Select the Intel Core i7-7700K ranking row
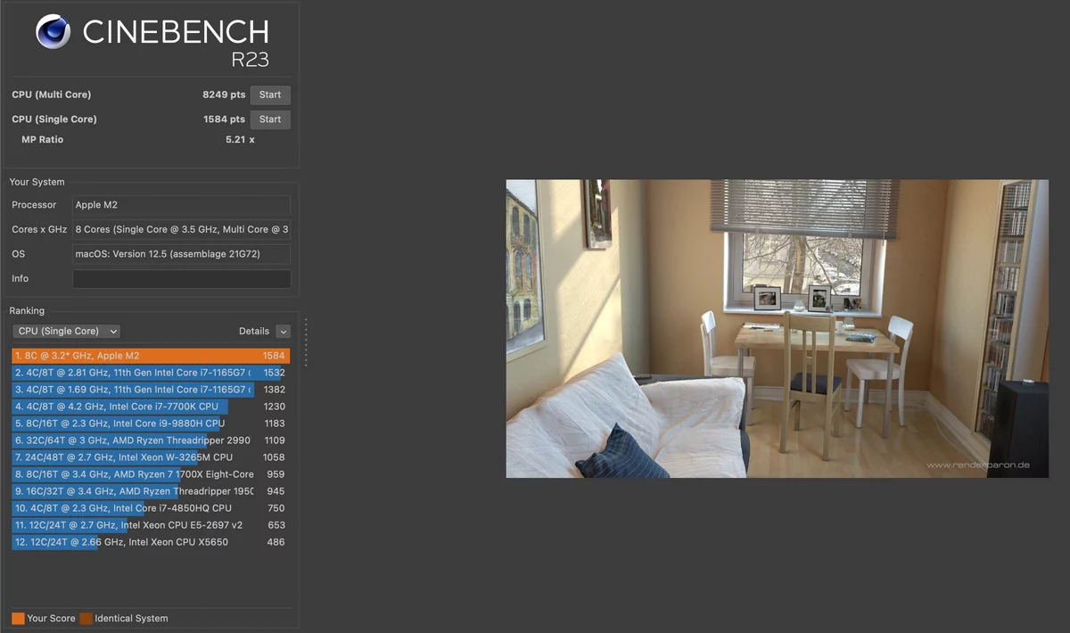1070x633 pixels. pyautogui.click(x=151, y=407)
